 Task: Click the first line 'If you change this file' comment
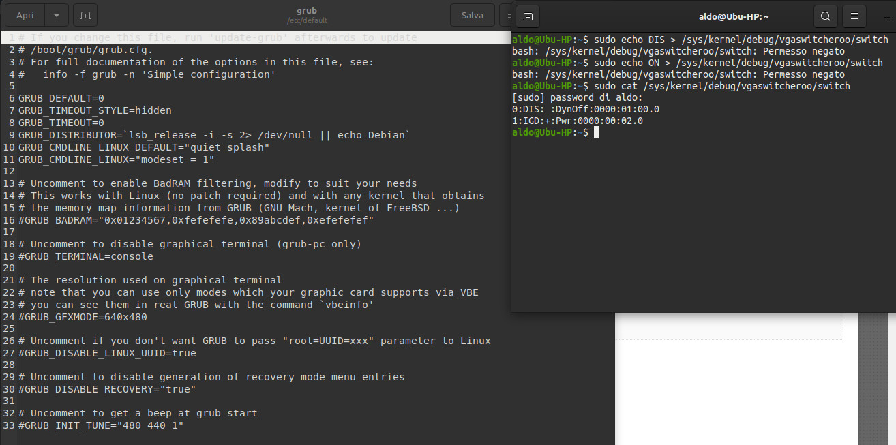pyautogui.click(x=218, y=37)
